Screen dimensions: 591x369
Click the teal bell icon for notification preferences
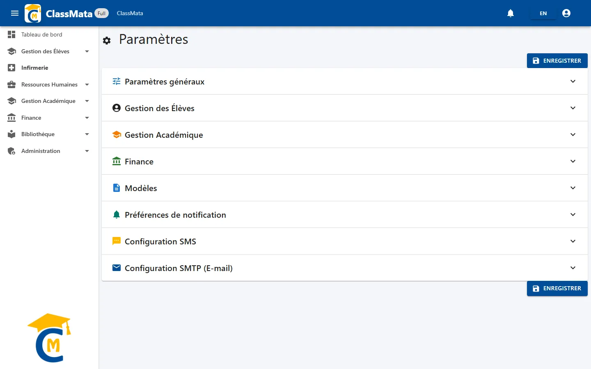(x=117, y=214)
